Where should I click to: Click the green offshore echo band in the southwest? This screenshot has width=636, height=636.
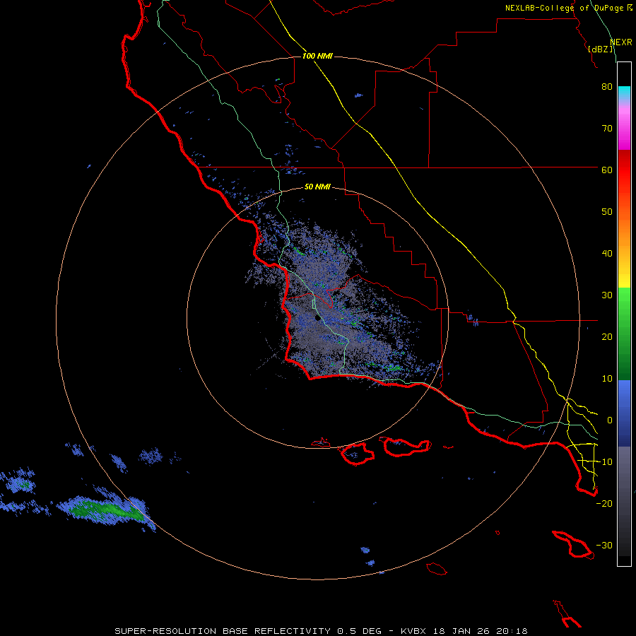point(106,509)
